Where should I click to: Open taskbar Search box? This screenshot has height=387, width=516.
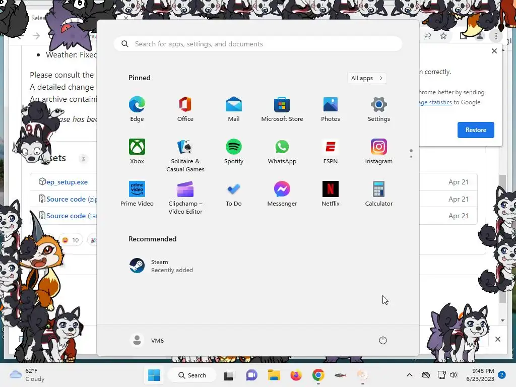tap(192, 375)
